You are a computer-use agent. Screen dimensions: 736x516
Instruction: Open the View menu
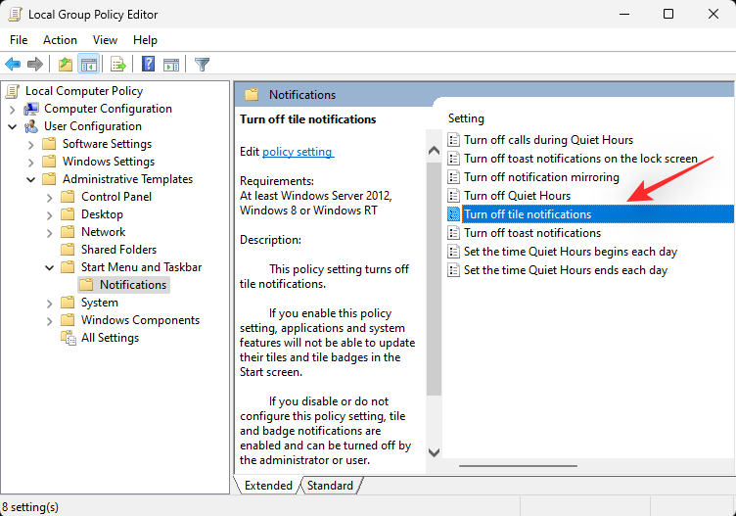point(105,40)
